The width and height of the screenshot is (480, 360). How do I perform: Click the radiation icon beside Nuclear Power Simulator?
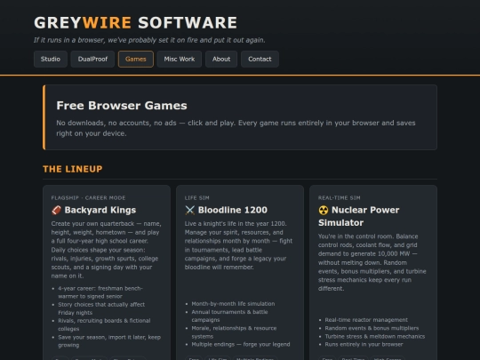(324, 210)
